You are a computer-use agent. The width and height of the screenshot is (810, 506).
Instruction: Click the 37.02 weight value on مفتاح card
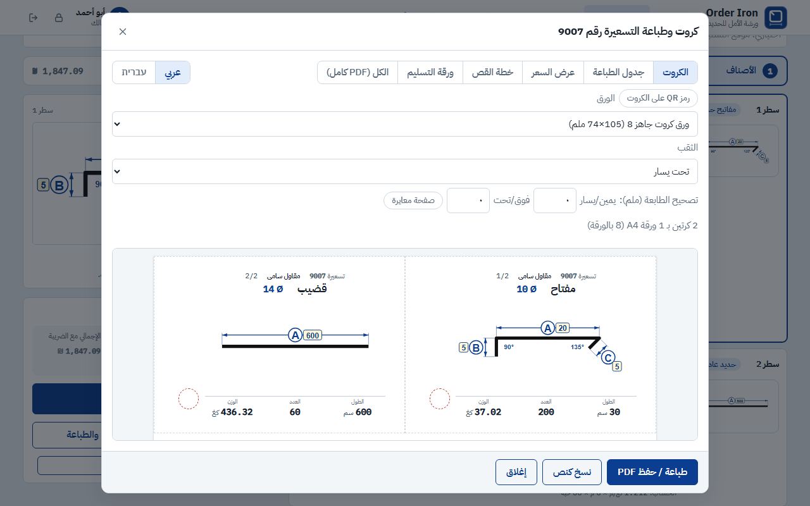[487, 412]
